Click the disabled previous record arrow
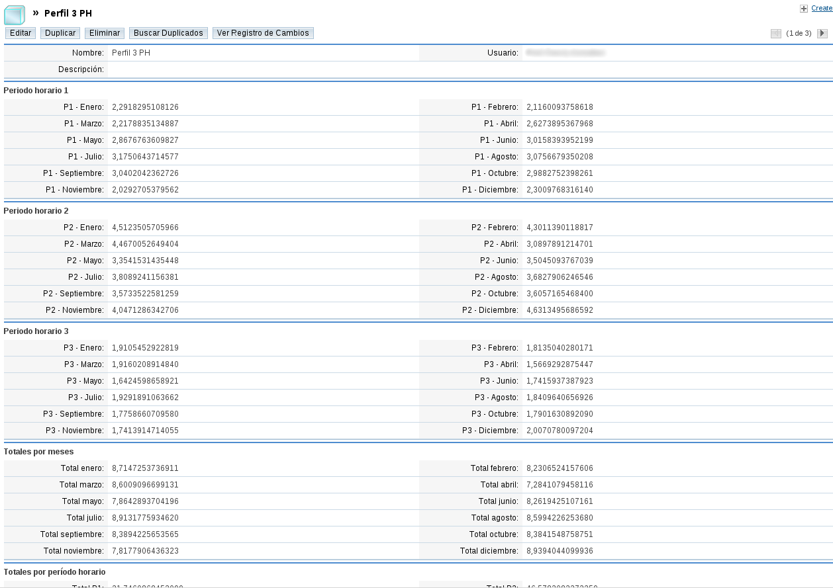 pos(775,33)
